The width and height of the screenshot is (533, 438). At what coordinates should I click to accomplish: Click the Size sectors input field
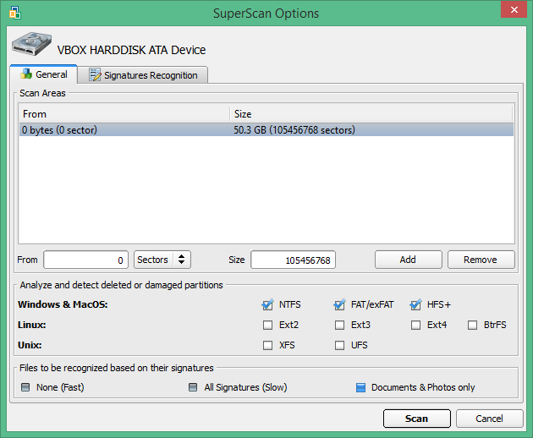click(x=293, y=260)
